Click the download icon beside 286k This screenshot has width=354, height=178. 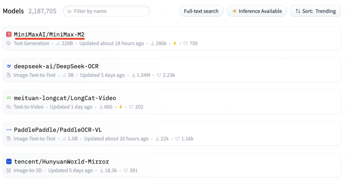click(153, 44)
